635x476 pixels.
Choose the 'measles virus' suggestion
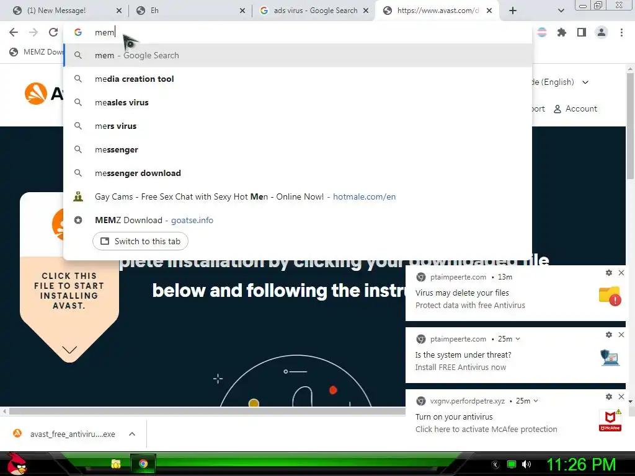tap(298, 102)
